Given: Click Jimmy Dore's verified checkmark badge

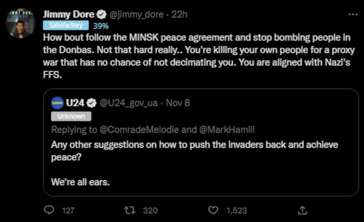Looking at the screenshot, I should coord(101,15).
